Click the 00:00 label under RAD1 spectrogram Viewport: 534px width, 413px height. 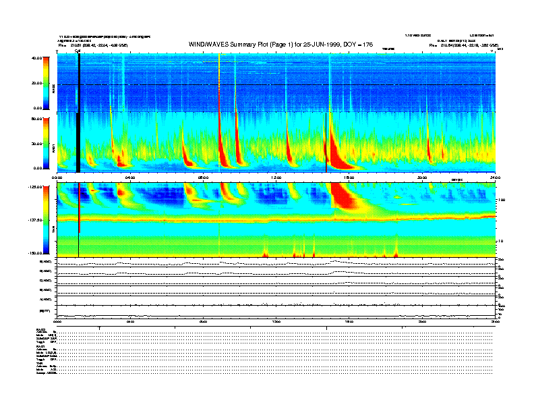tap(57, 178)
